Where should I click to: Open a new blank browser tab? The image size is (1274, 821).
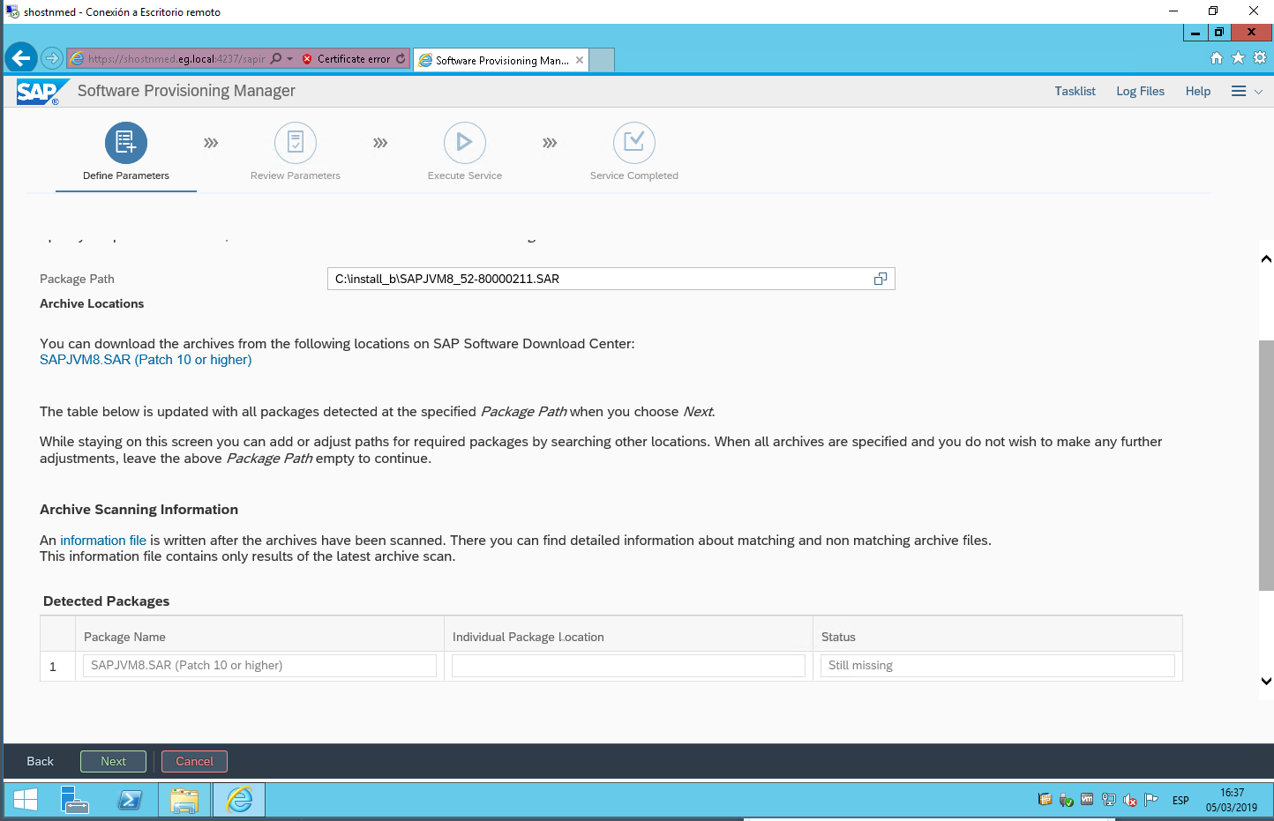(601, 60)
